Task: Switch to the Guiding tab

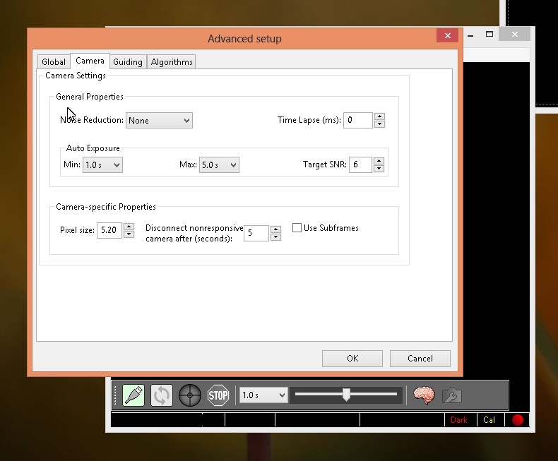Action: [128, 62]
